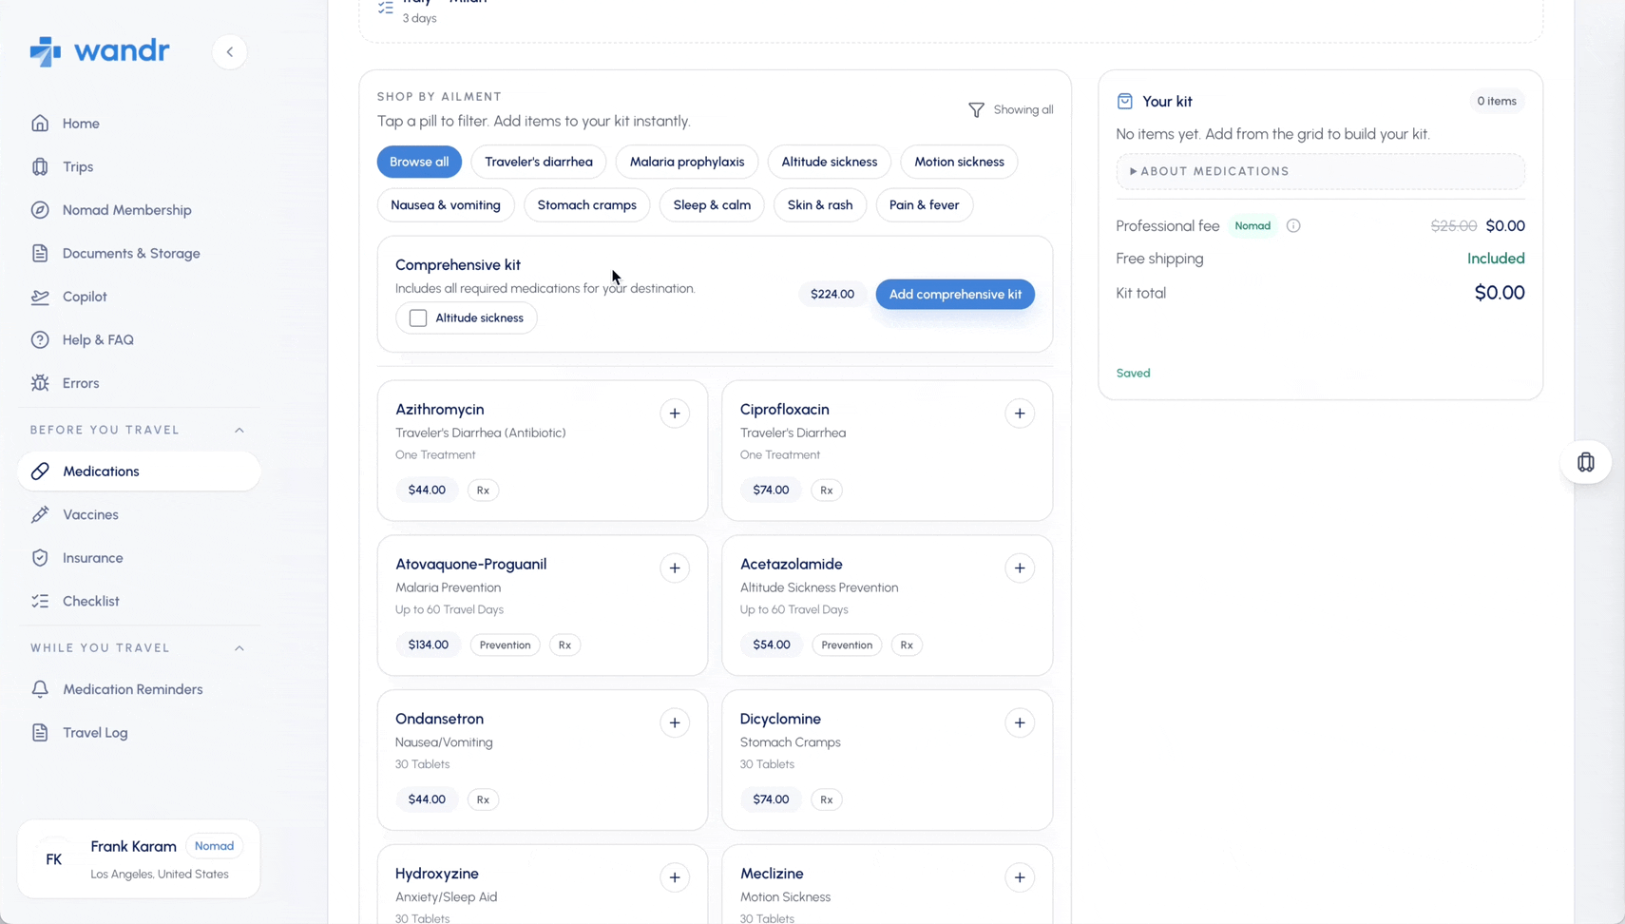Viewport: 1625px width, 924px height.
Task: Select the Traveler's diarrhea filter pill
Action: 538,162
